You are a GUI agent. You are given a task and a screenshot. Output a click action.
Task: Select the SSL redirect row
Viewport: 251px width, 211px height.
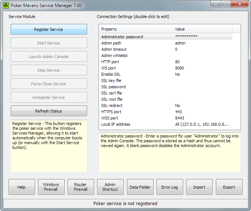pos(165,105)
